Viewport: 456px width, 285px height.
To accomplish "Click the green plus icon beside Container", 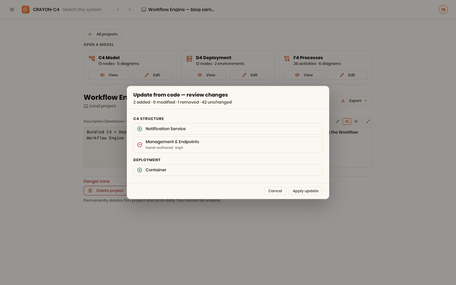I will [140, 170].
